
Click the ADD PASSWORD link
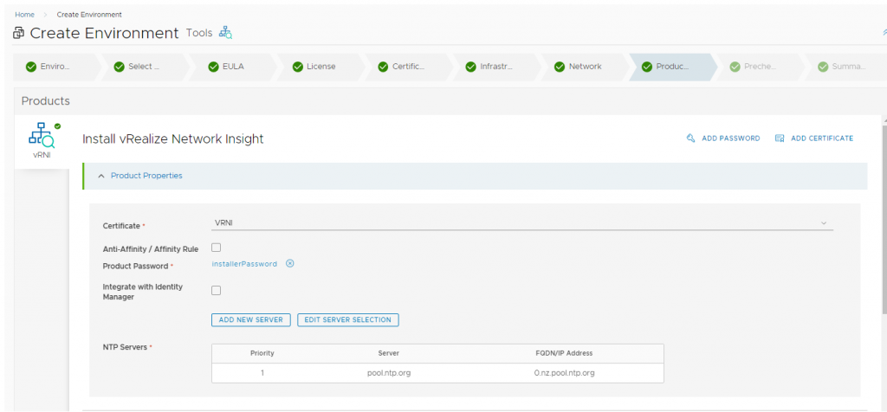tap(731, 138)
